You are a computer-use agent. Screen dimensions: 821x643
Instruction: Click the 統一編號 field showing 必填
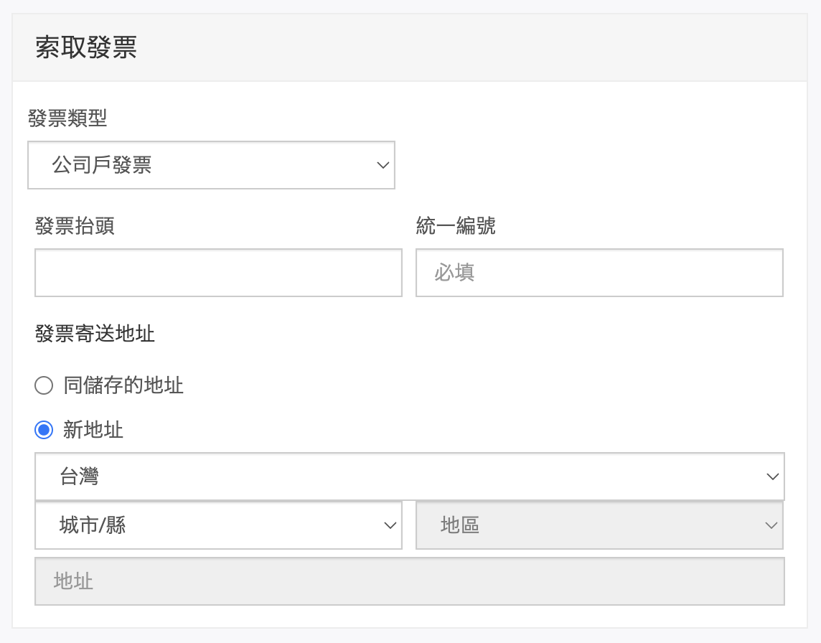599,273
